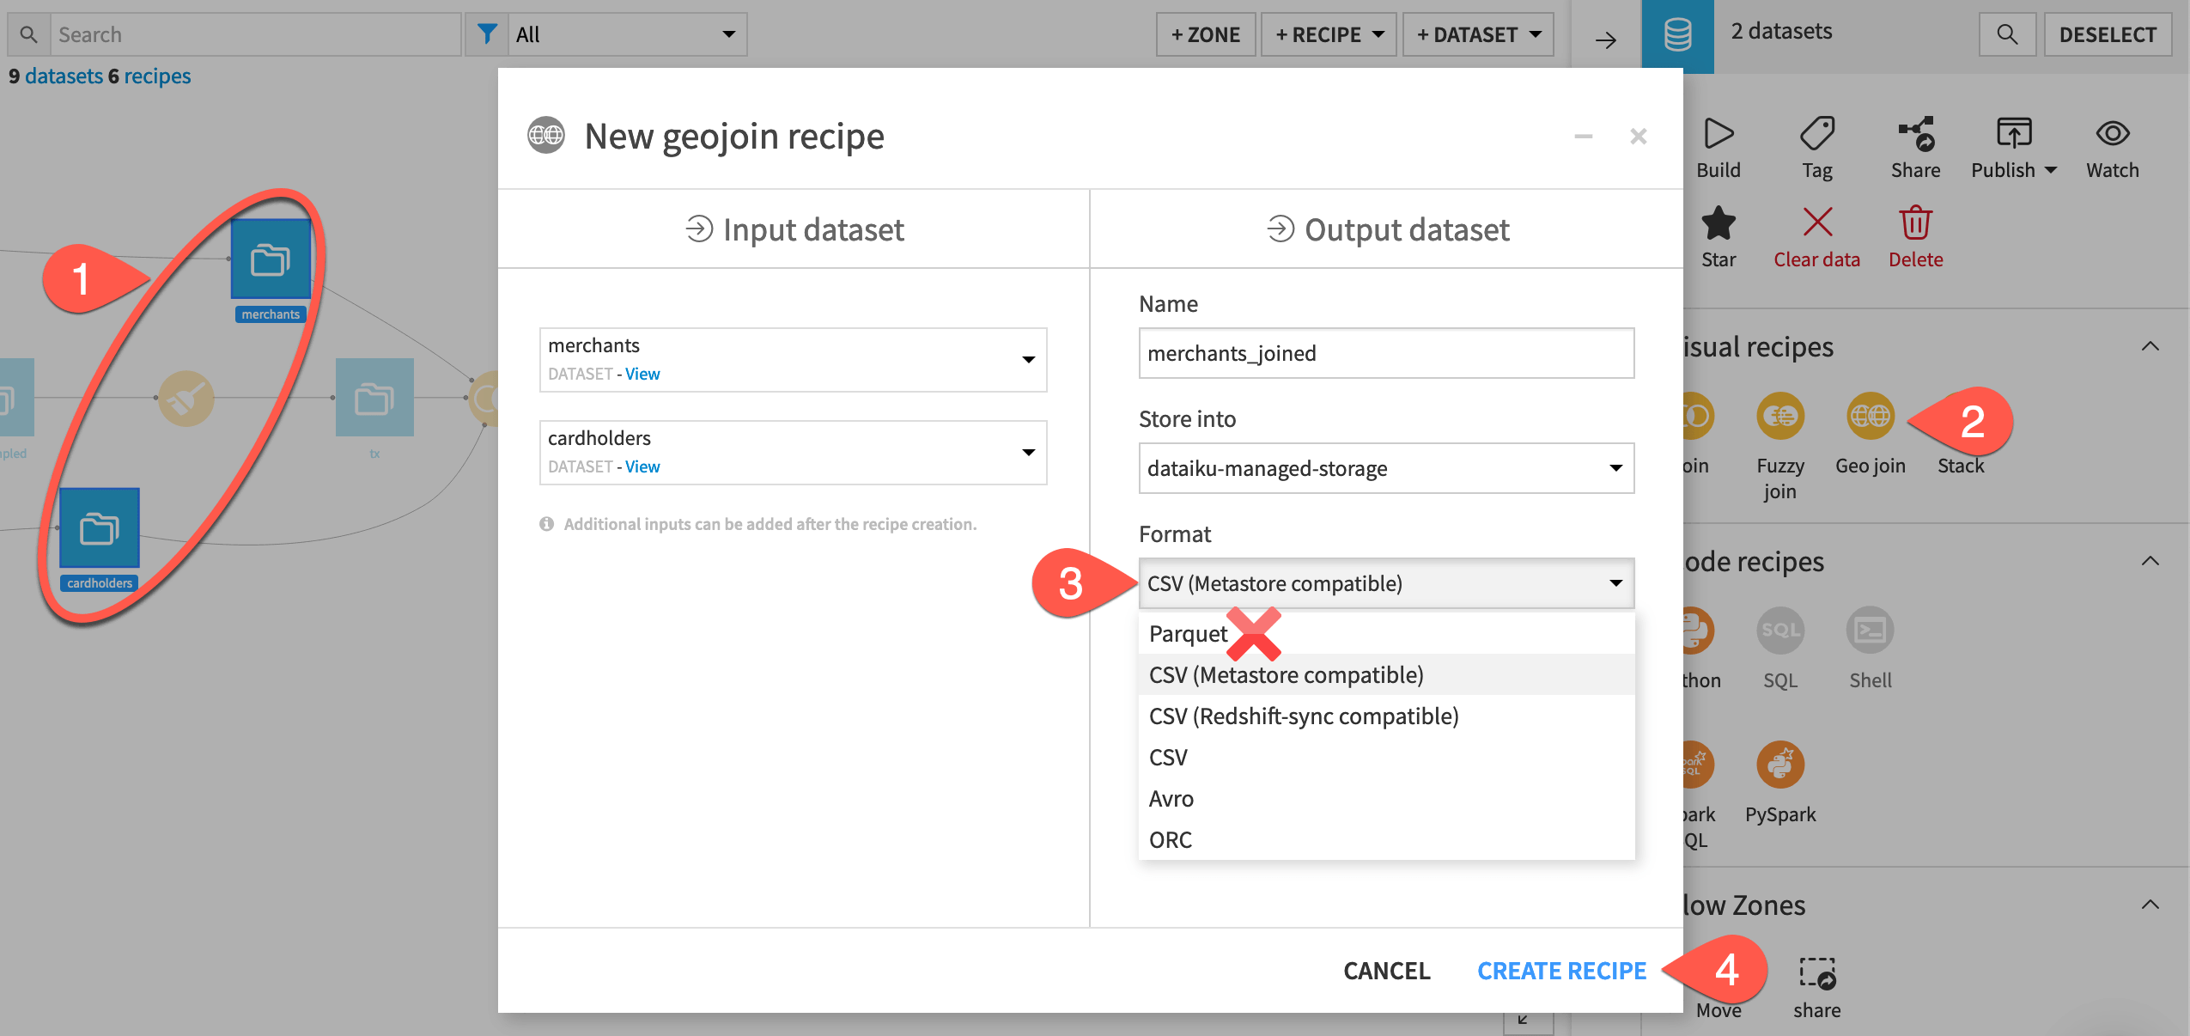Click the DESELECT button
2190x1036 pixels.
click(2108, 34)
